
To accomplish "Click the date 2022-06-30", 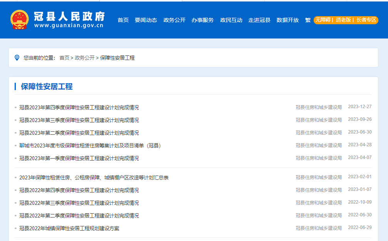I will pyautogui.click(x=360, y=215).
